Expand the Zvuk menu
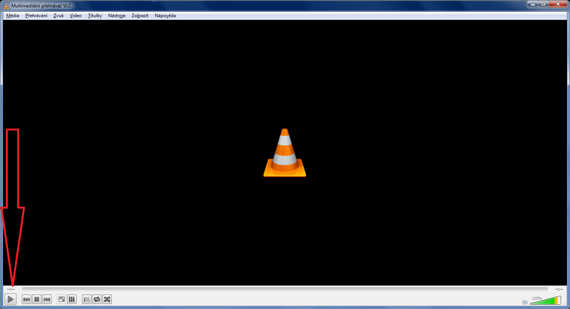Image resolution: width=570 pixels, height=309 pixels. [59, 16]
